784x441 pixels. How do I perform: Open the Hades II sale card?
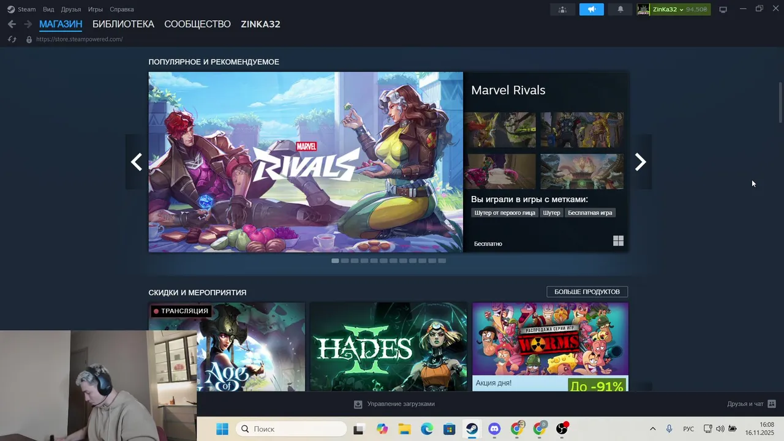click(x=388, y=347)
